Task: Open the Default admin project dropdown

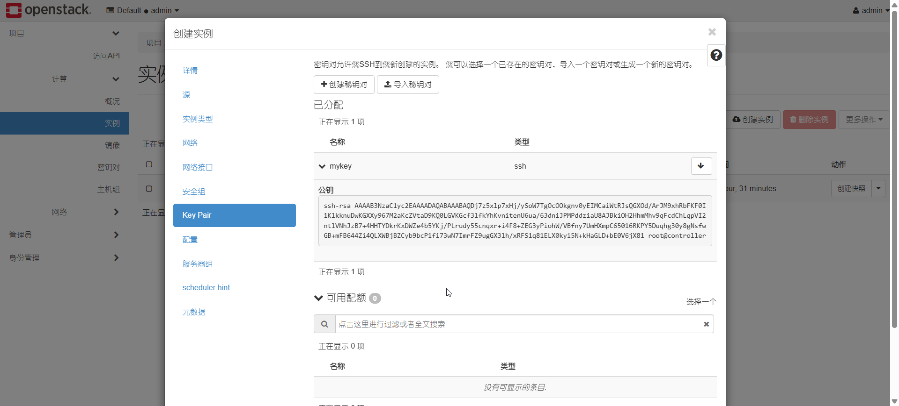Action: [x=143, y=10]
